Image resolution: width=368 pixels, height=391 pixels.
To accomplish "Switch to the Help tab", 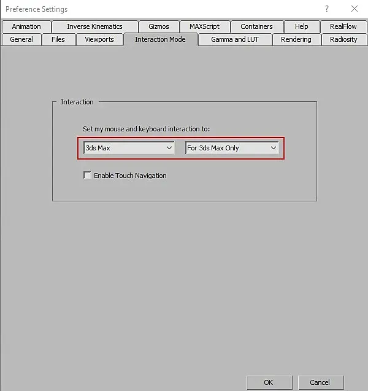I will [302, 26].
